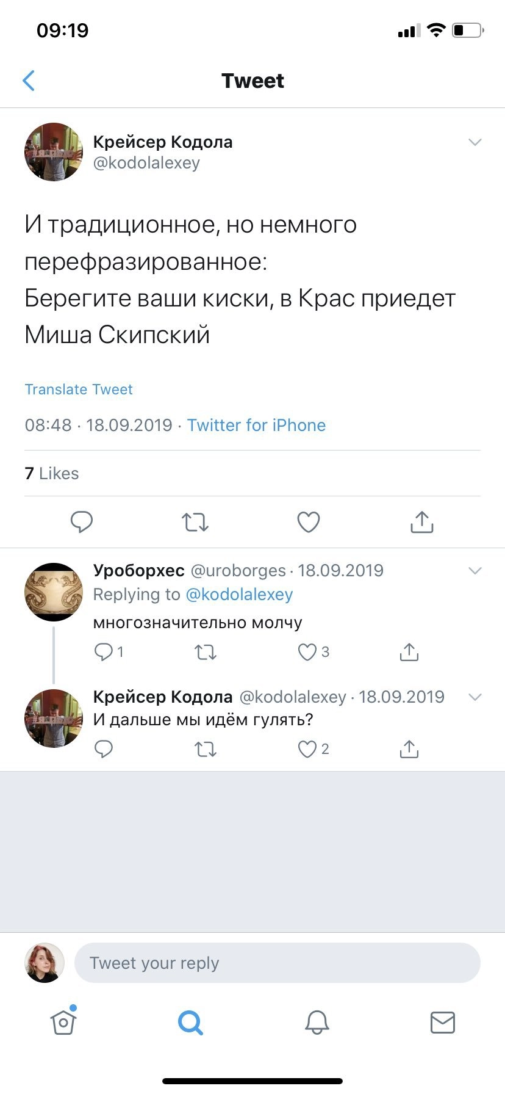
Task: Go to the Home tab
Action: point(63,1022)
